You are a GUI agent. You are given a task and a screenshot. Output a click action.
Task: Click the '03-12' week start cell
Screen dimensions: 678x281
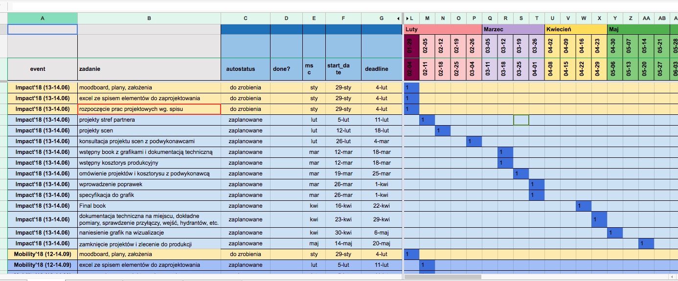[505, 46]
